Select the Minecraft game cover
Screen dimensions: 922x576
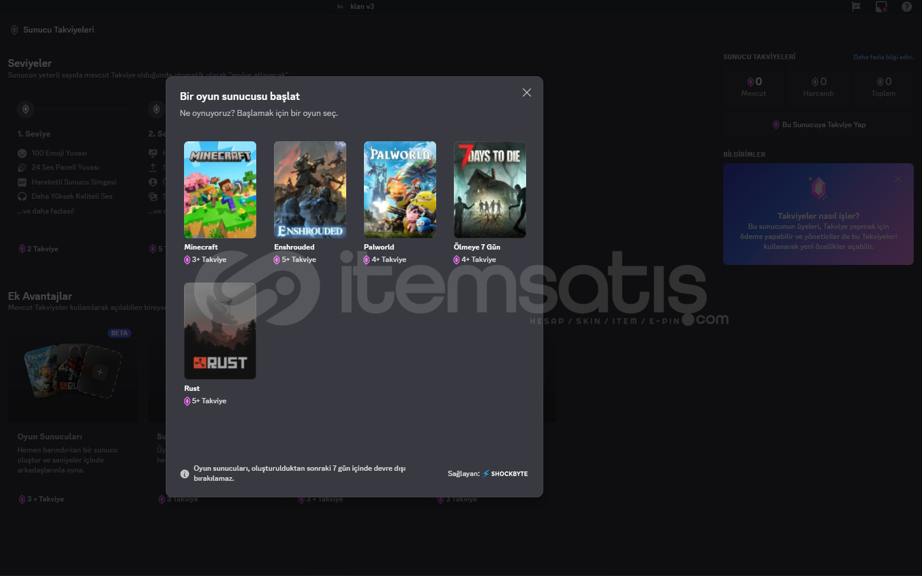(x=220, y=190)
